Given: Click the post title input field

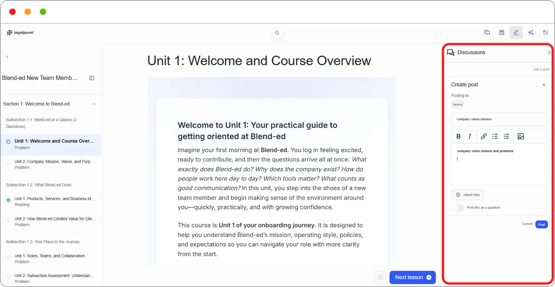Looking at the screenshot, I should 499,119.
